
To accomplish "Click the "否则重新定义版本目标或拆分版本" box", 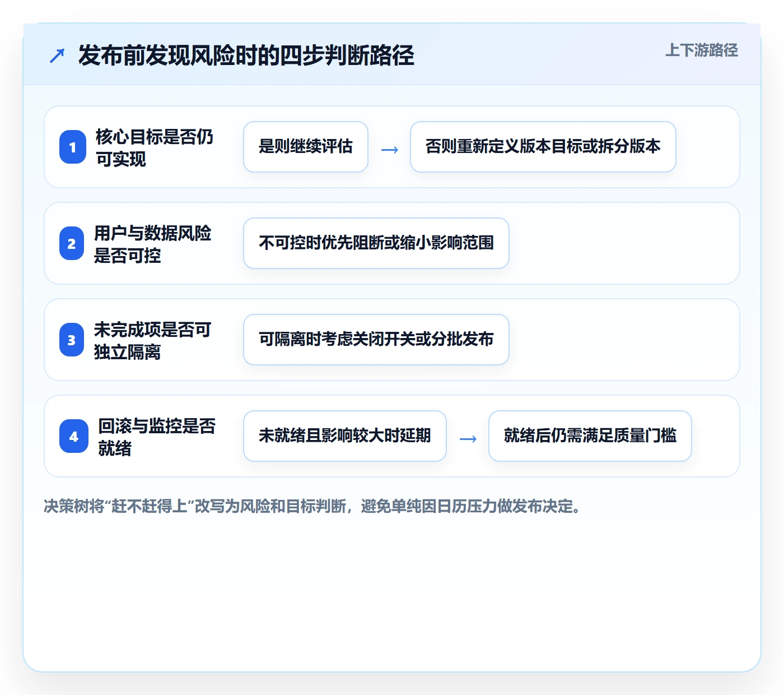I will [543, 147].
